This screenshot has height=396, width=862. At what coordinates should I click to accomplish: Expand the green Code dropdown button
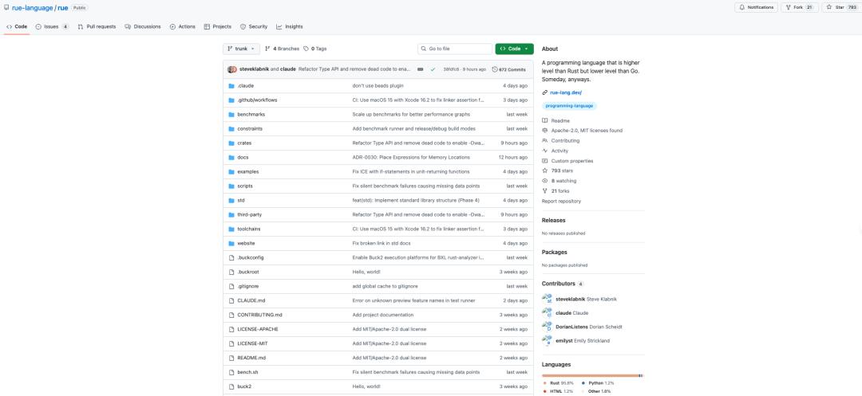click(514, 49)
